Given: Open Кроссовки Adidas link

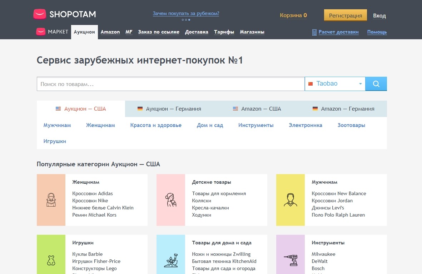Looking at the screenshot, I should (x=92, y=193).
